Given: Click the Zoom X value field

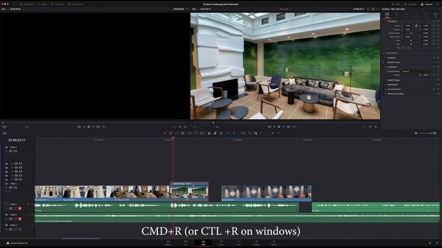Looking at the screenshot, I should pos(408,25).
